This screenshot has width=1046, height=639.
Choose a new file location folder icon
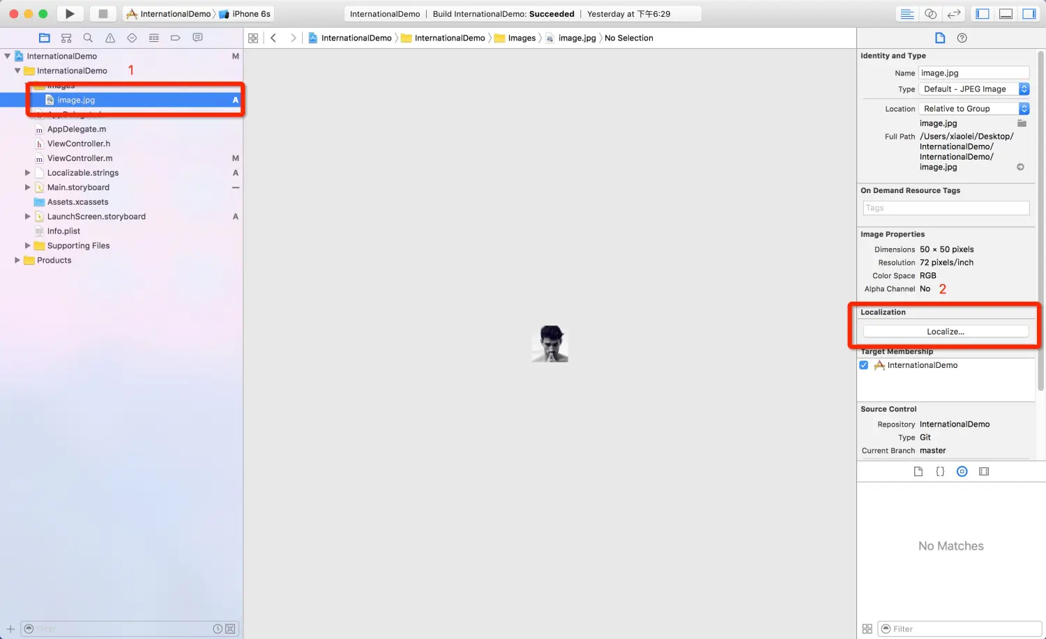tap(1022, 123)
